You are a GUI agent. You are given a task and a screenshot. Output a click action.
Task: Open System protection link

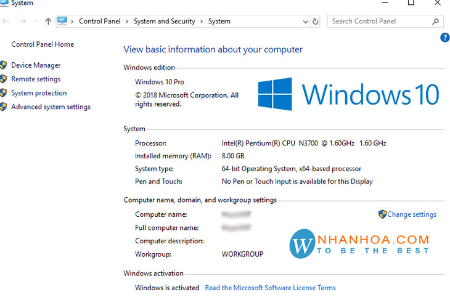tap(39, 93)
